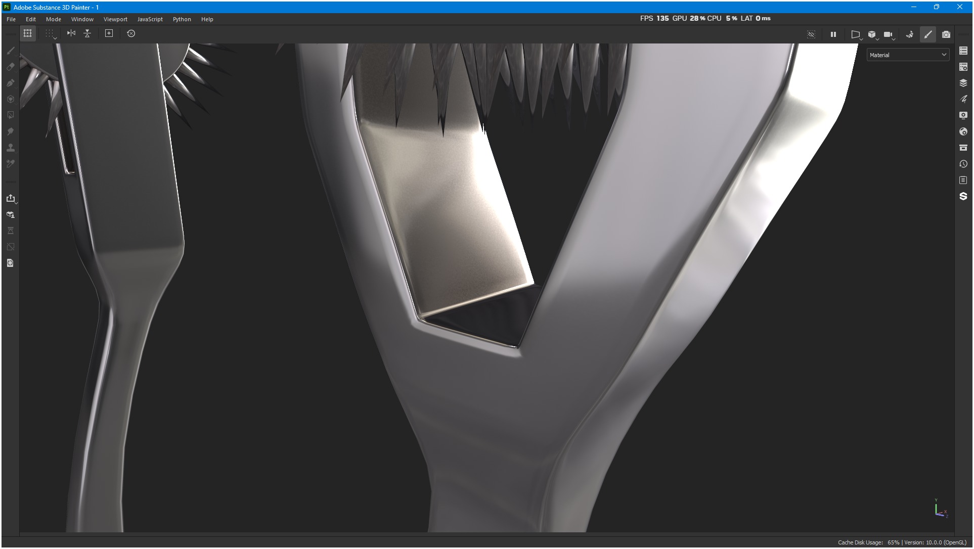Open the Display Settings monitor icon
974x549 pixels.
963,115
